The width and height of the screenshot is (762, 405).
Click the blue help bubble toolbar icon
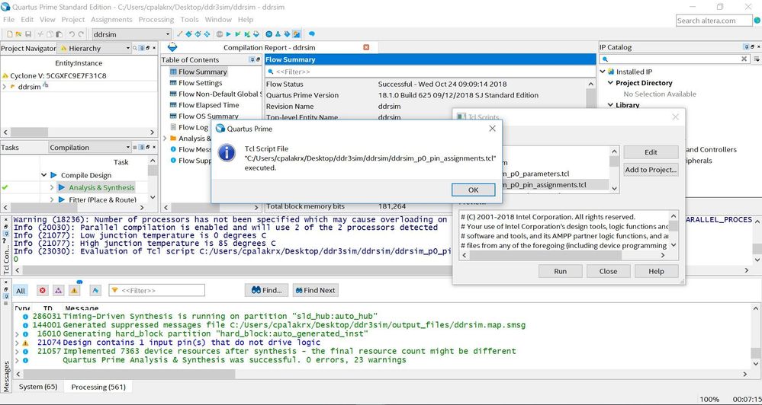point(312,34)
